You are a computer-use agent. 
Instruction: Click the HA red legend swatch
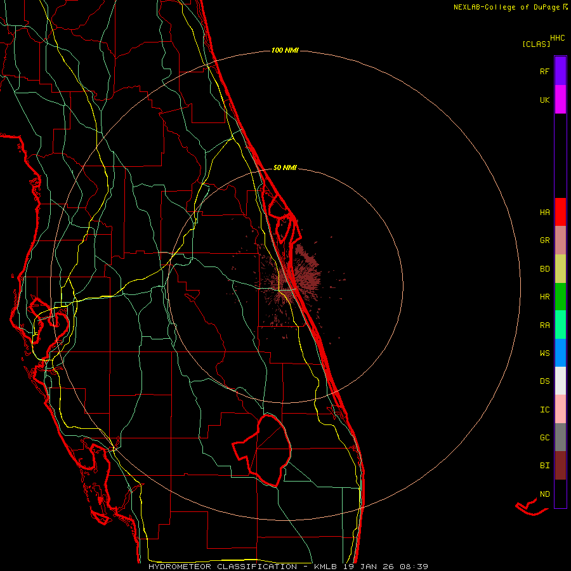click(x=560, y=212)
